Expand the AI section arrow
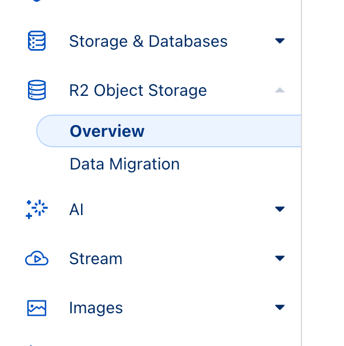 tap(280, 209)
